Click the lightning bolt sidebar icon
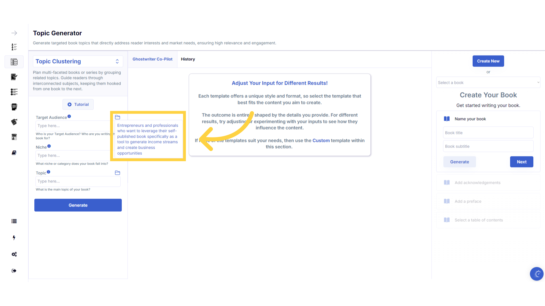Image resolution: width=545 pixels, height=306 pixels. (x=14, y=238)
